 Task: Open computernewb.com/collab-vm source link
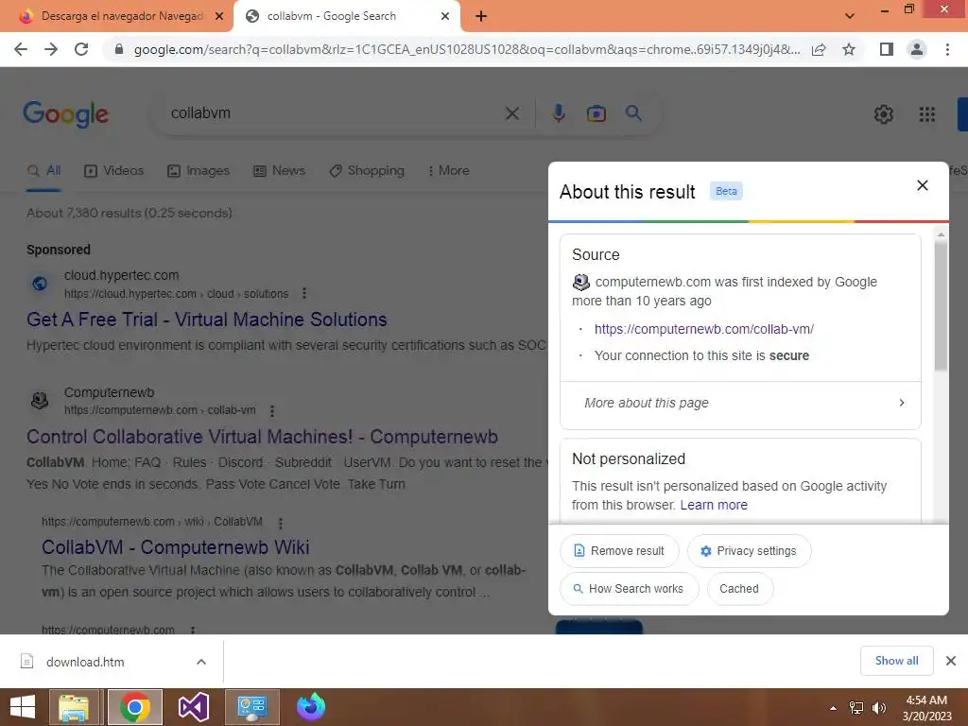click(x=703, y=329)
